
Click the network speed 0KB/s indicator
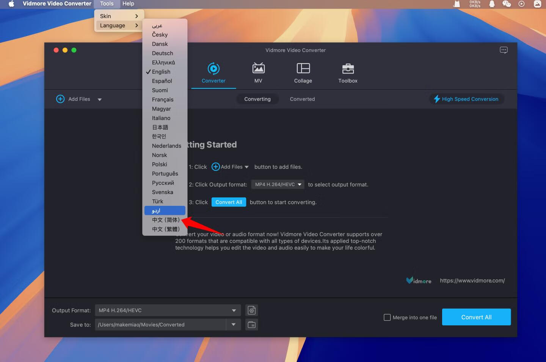475,4
